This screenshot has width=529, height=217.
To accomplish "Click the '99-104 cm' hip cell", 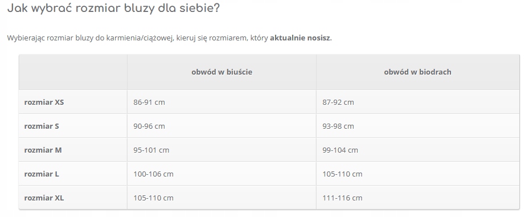I will click(417, 150).
